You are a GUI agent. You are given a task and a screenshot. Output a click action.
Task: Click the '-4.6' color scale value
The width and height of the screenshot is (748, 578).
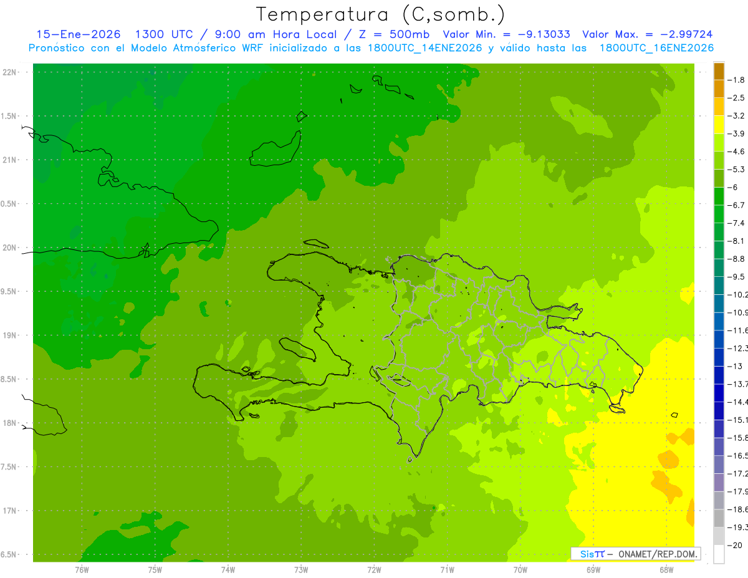737,152
